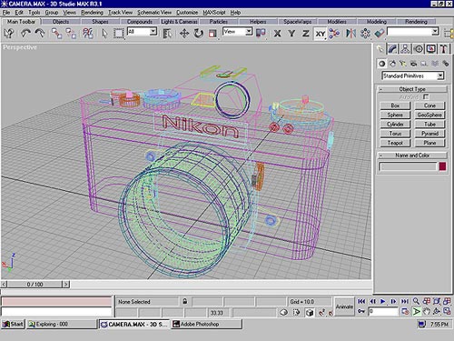This screenshot has height=341, width=454.
Task: Click the Mirror Selected Objects icon
Action: tap(350, 33)
